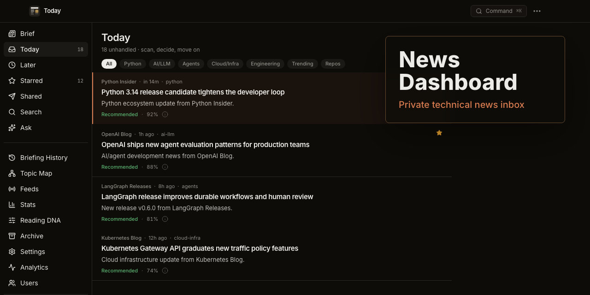Open the Feeds broadcast icon
Image resolution: width=590 pixels, height=295 pixels.
(x=12, y=189)
